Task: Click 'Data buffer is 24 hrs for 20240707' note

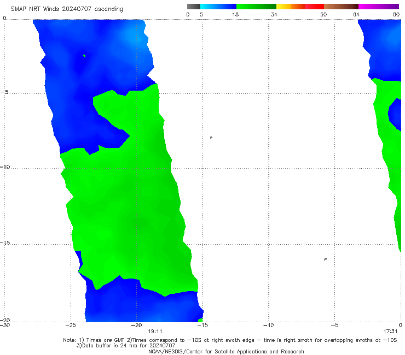Action: tap(126, 346)
